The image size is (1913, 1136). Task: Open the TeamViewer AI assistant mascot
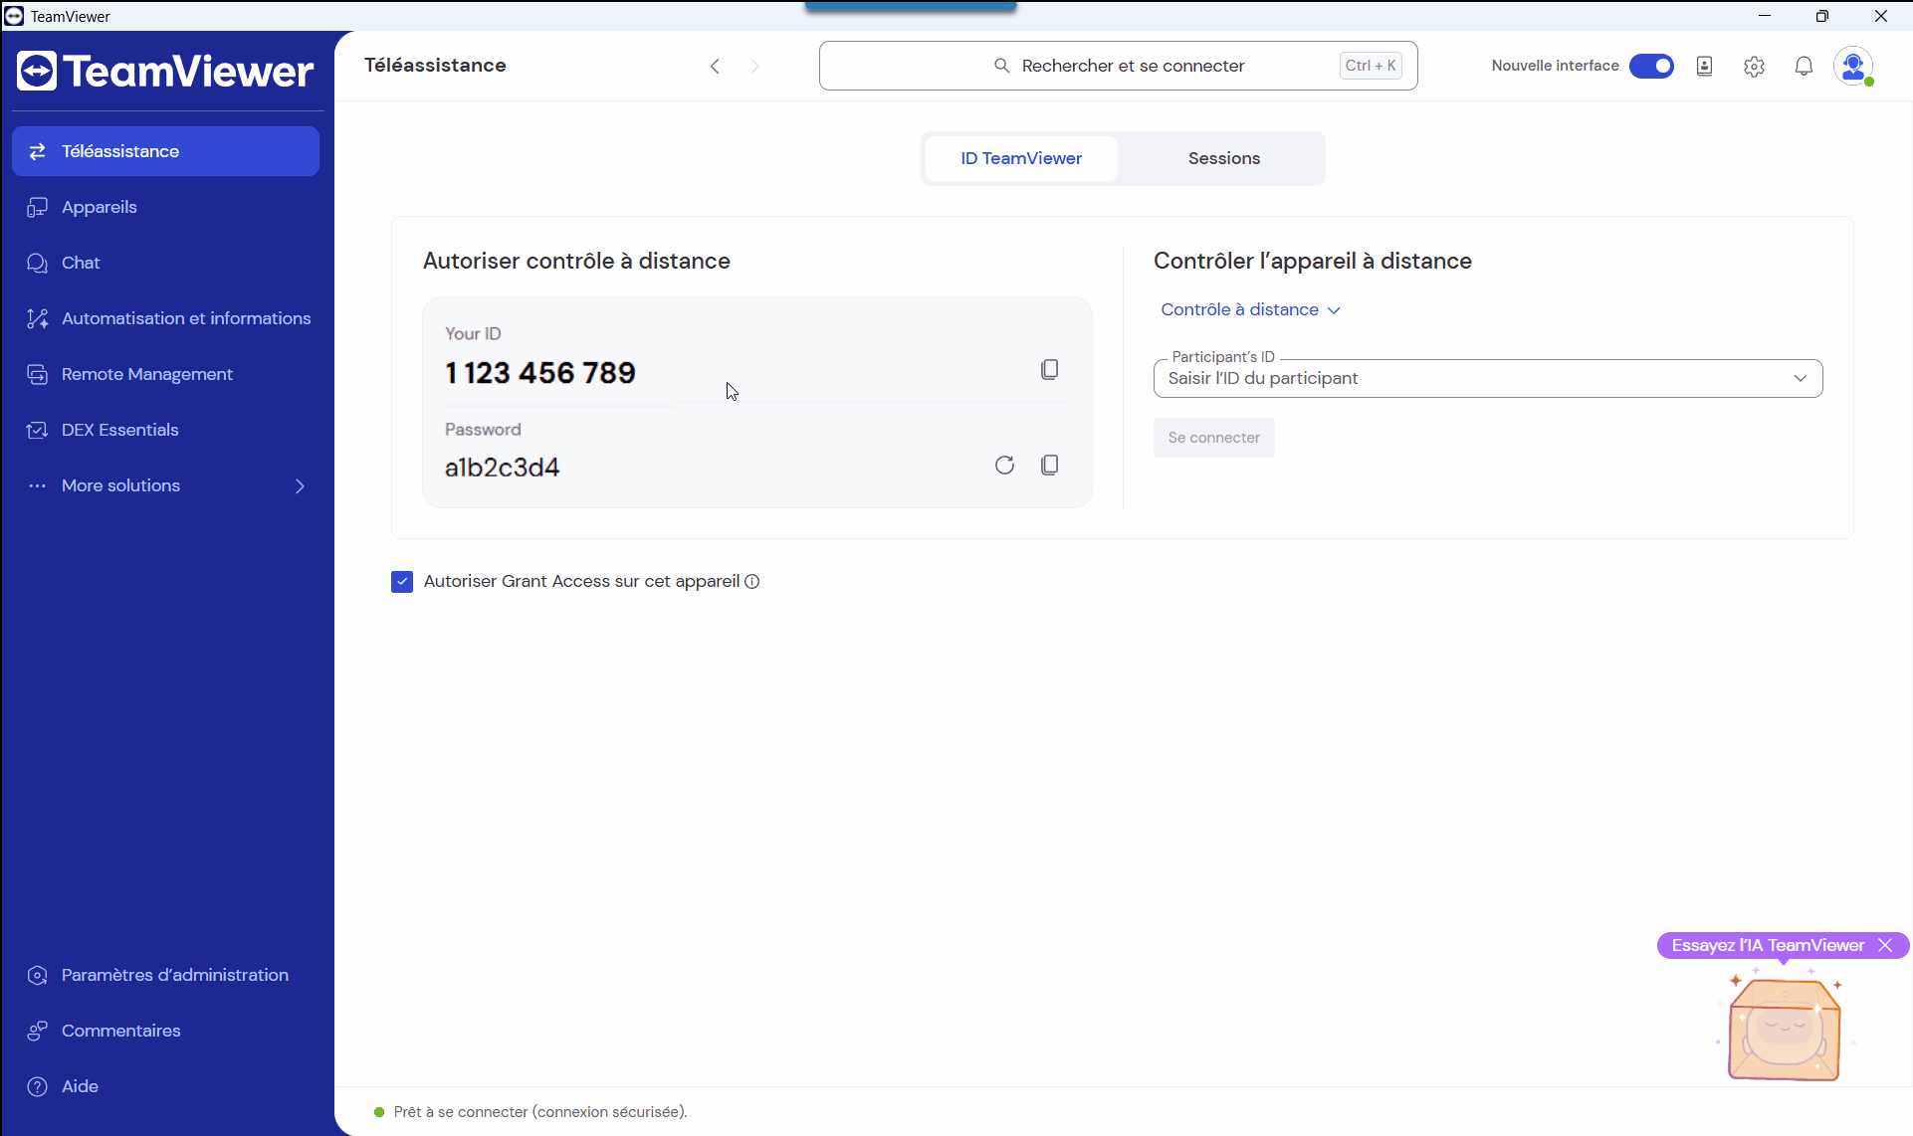(1784, 1029)
